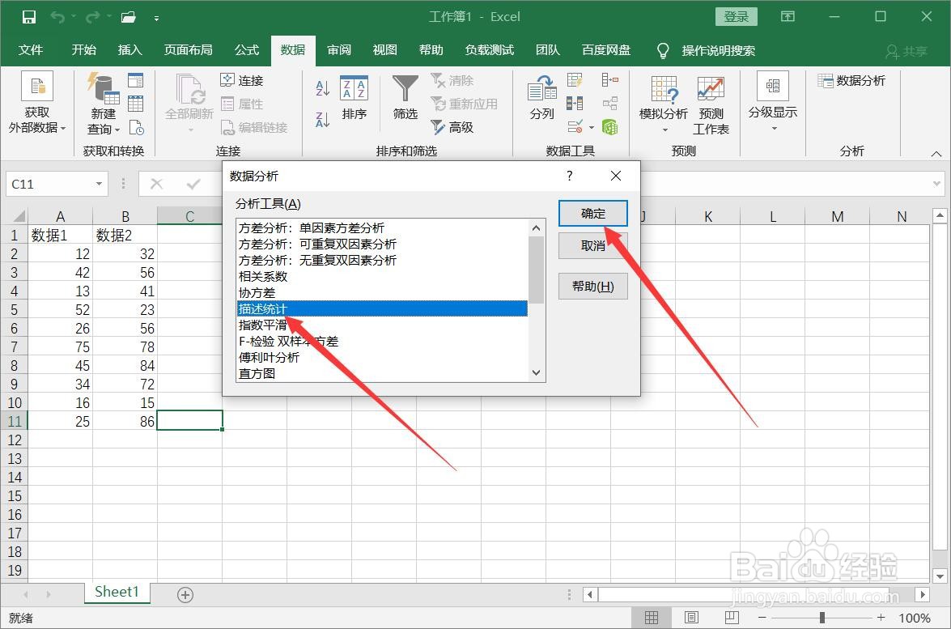Select 傅利叶分析 in the tool list
951x629 pixels.
pyautogui.click(x=382, y=357)
